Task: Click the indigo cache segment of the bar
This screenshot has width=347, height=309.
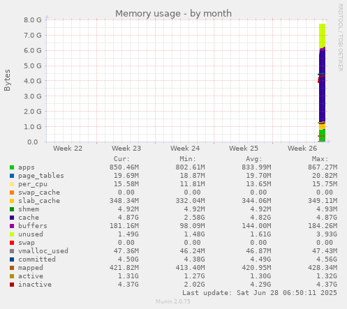Action: coord(323,87)
